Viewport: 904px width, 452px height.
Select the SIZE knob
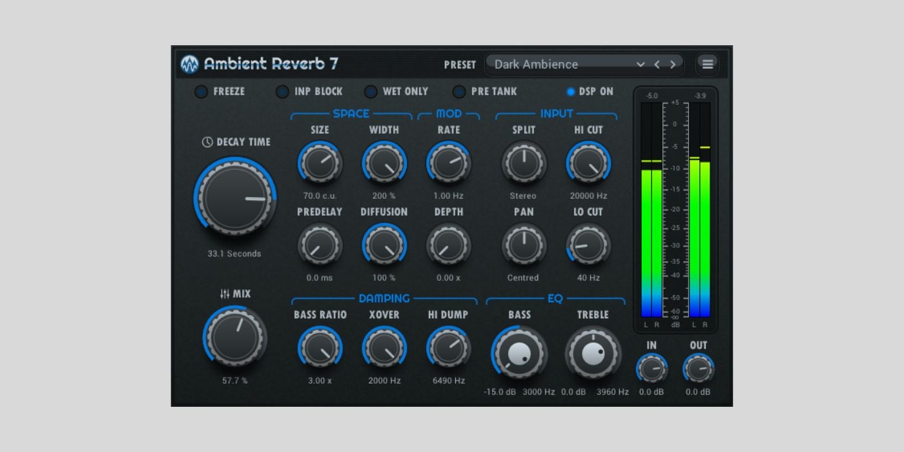tap(320, 163)
